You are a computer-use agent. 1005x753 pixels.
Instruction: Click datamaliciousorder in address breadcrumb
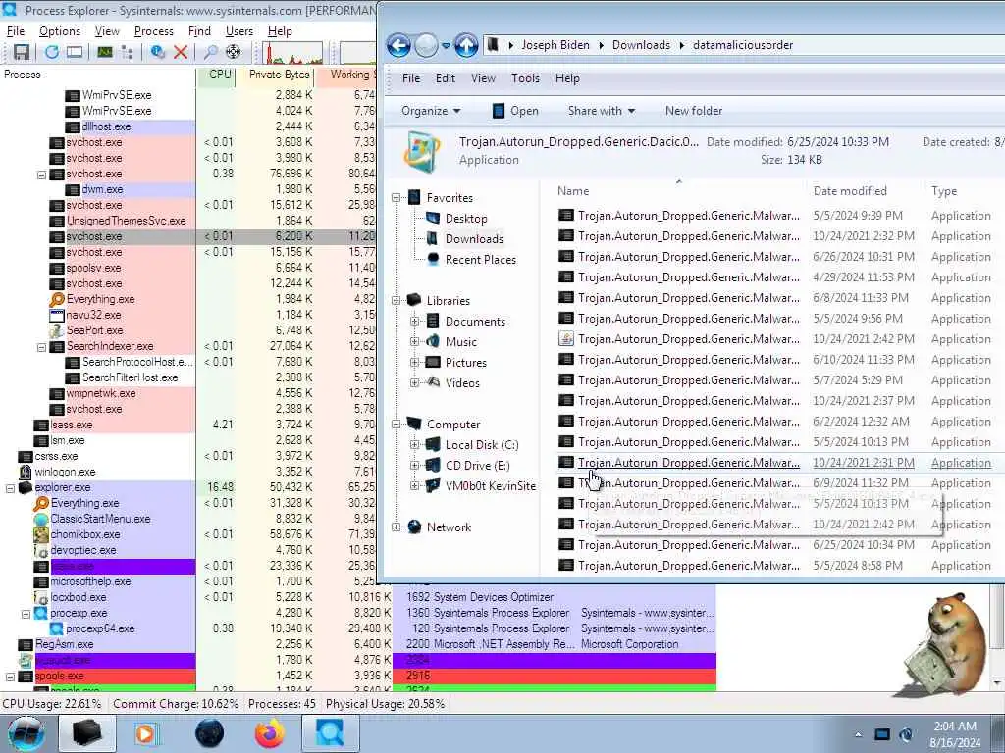click(743, 45)
